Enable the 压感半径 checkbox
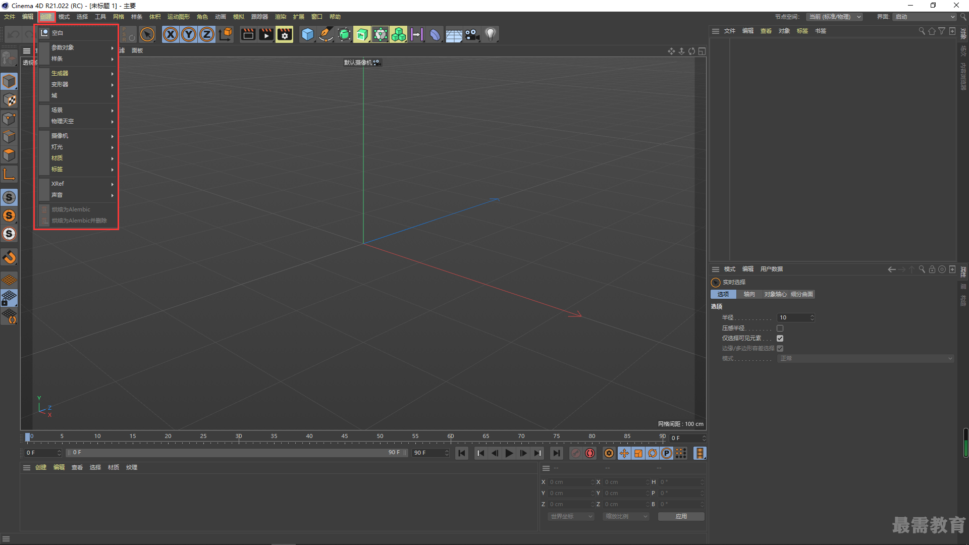 (780, 328)
